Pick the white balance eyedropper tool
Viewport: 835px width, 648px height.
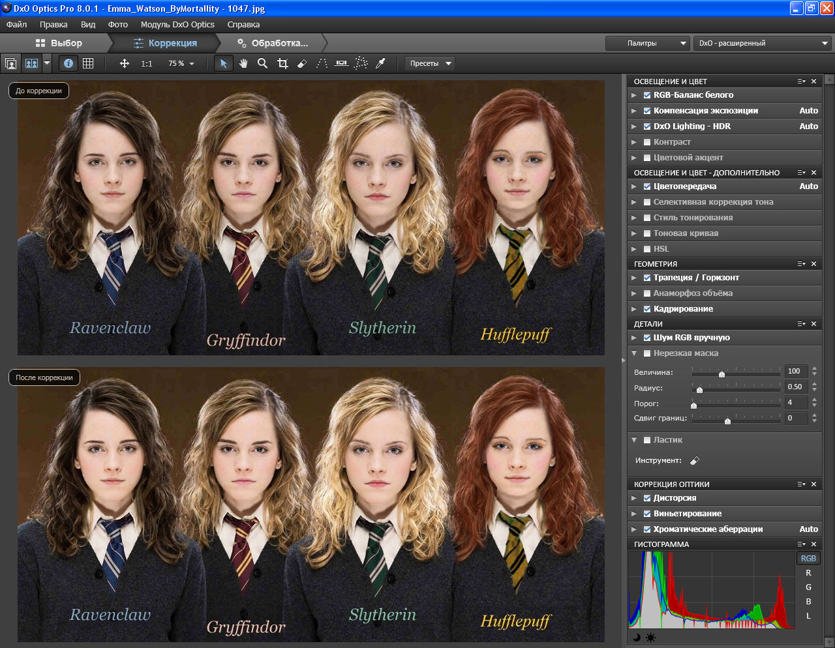(381, 63)
